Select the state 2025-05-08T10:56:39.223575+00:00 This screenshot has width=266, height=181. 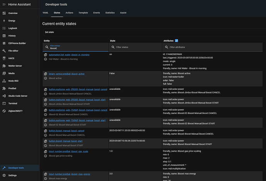[x=127, y=141]
